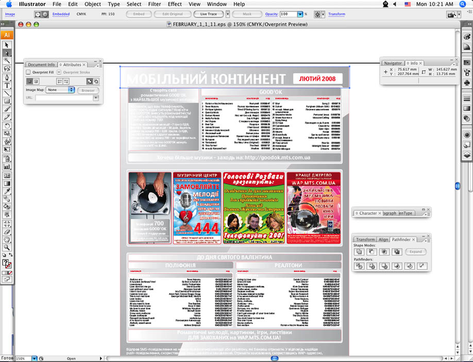Toggle reverse path direction on button
Screen dimensions: 473x362
(x=66, y=81)
